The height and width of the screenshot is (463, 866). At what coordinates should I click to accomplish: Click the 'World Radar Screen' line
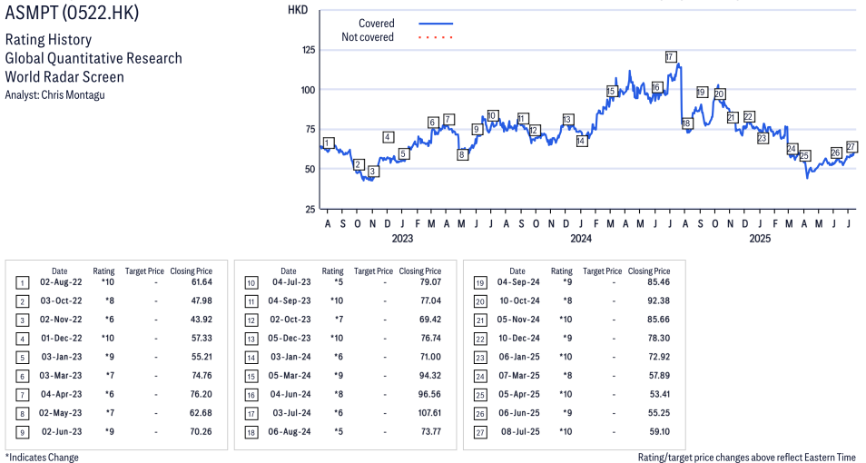pos(64,76)
